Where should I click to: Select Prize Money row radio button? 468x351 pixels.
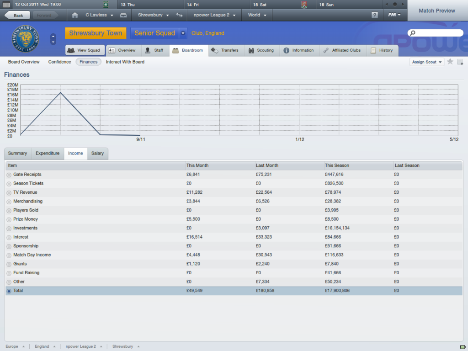(x=9, y=220)
